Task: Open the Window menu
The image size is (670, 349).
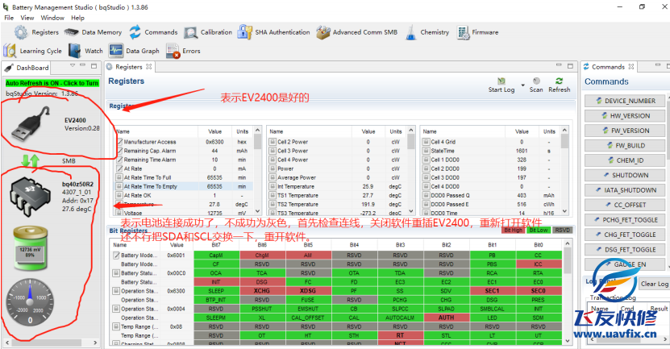Action: pyautogui.click(x=52, y=17)
